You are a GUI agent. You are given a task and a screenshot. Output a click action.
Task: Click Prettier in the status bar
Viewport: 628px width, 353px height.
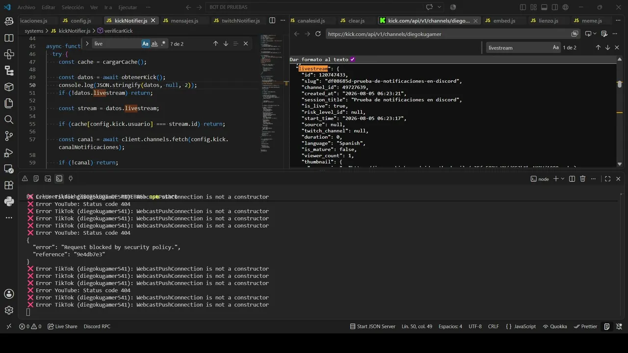[585, 327]
